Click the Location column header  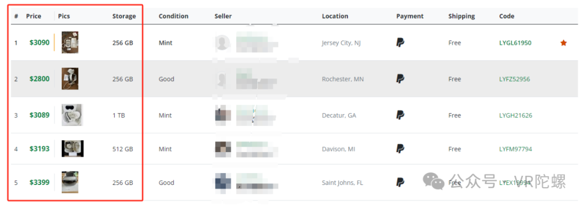335,16
